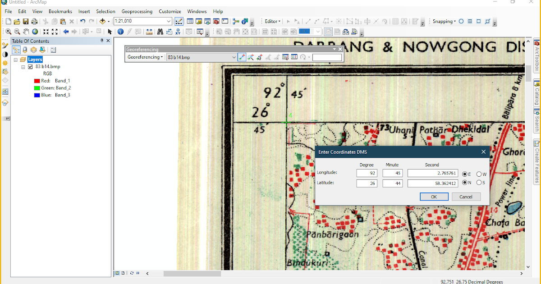Viewport: 541px width, 284px height.
Task: Activate the Identify tool
Action: (120, 32)
